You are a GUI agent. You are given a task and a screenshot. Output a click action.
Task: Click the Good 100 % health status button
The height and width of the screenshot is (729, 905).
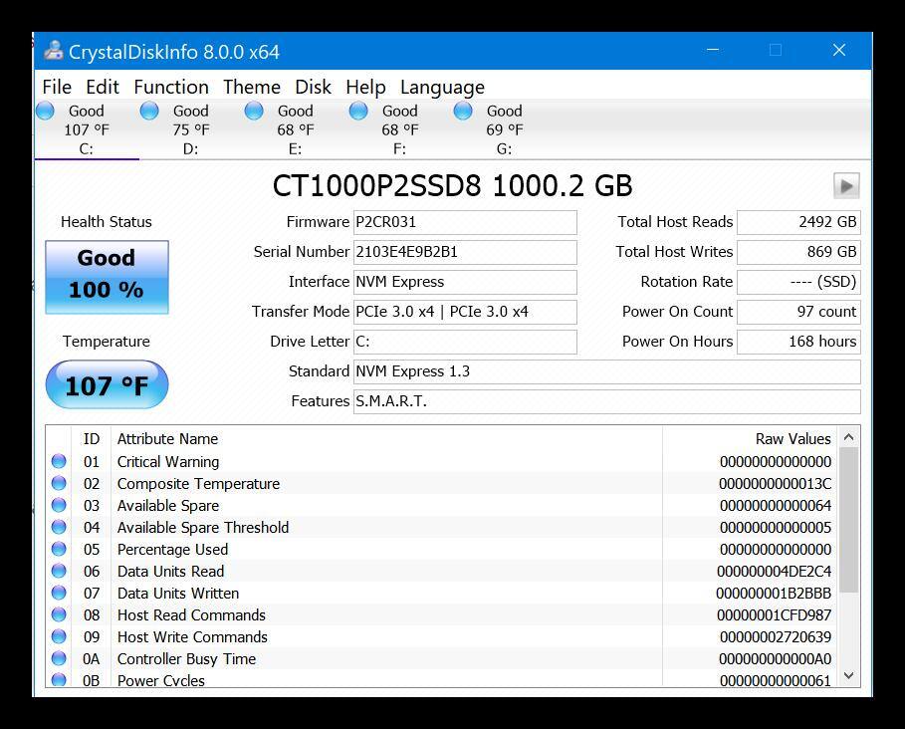click(x=107, y=276)
